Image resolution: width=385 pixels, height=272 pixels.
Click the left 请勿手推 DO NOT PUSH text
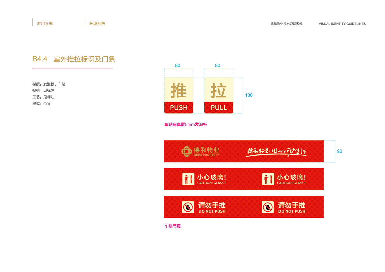pos(212,207)
